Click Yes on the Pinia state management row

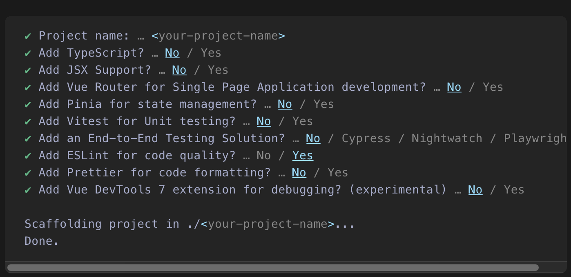tap(324, 104)
